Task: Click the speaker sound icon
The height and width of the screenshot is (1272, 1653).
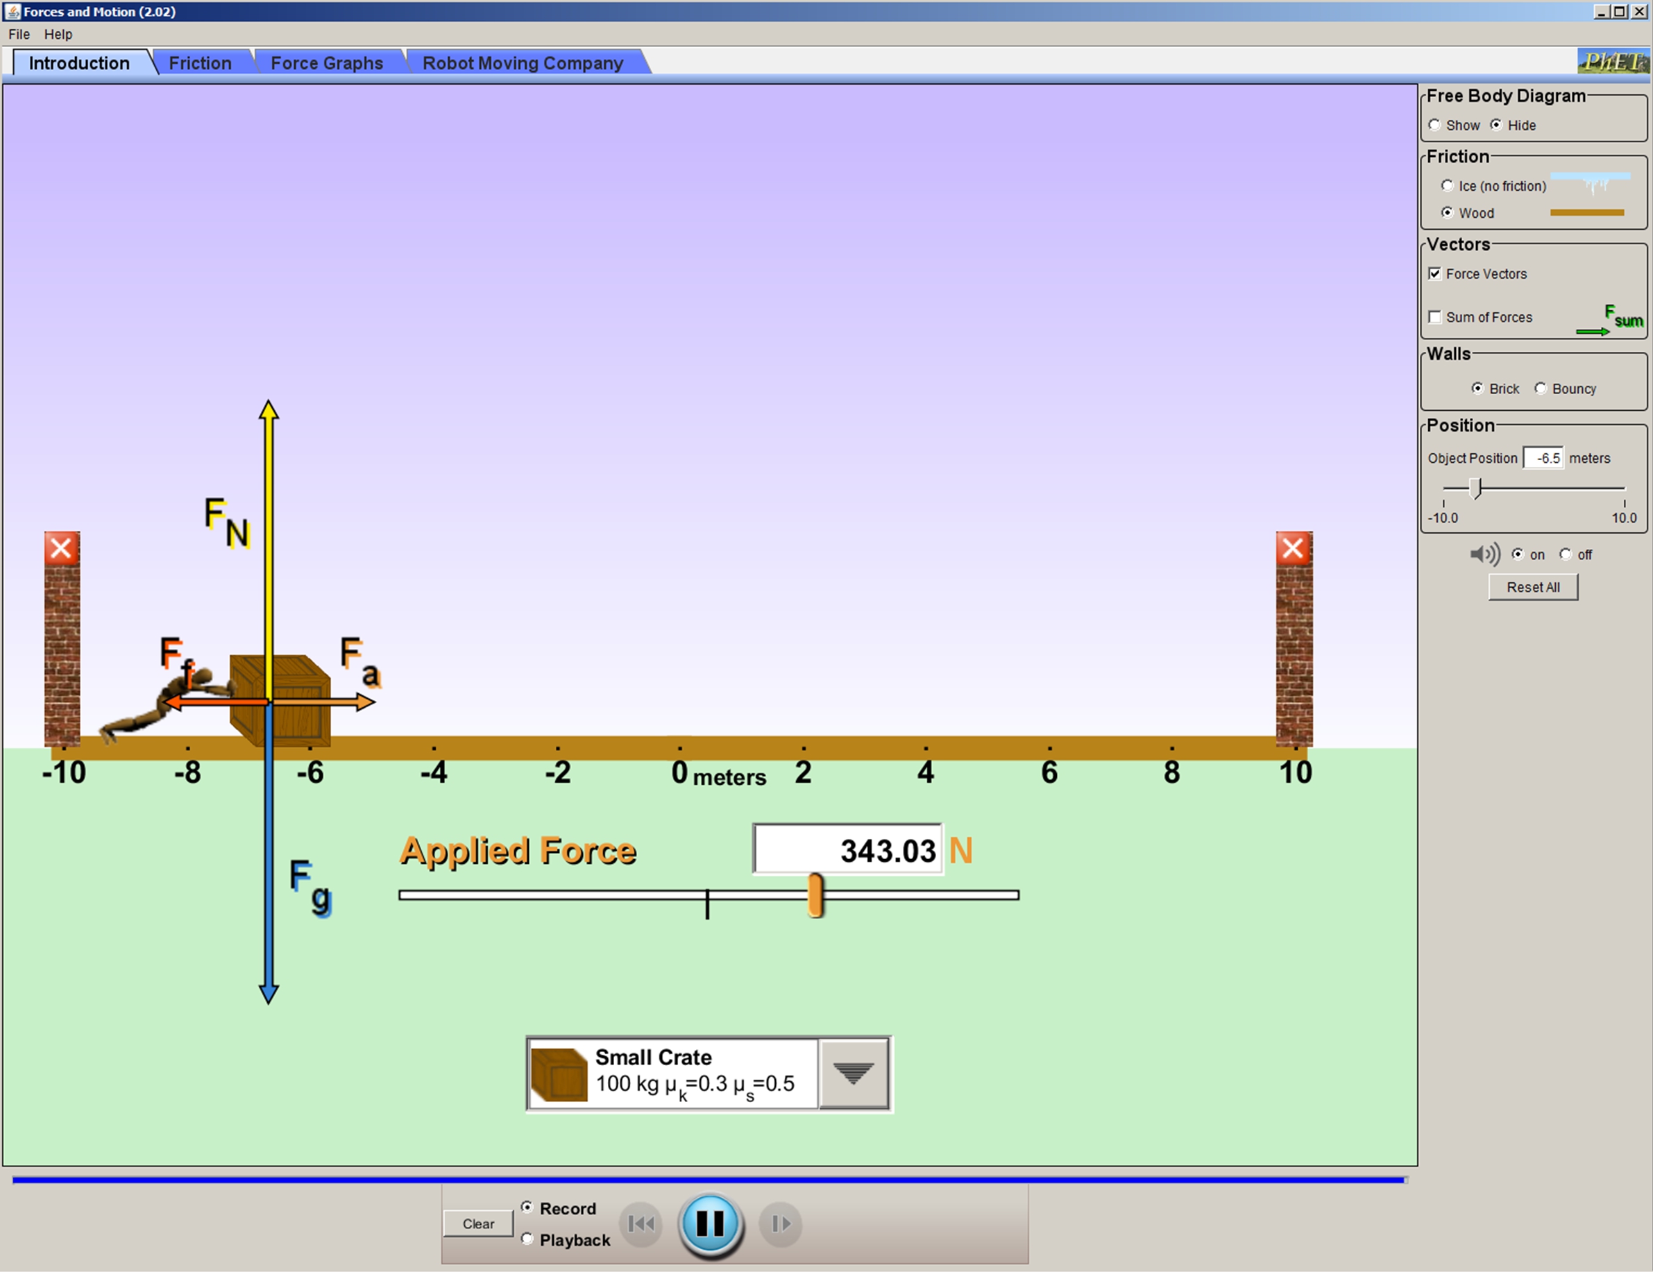Action: coord(1484,554)
